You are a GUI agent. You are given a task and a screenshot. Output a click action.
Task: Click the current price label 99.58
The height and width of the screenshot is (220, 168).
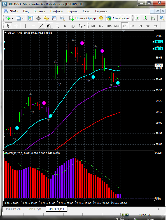click(x=159, y=65)
